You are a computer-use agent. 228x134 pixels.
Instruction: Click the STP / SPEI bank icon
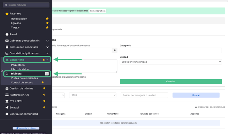tap(7, 101)
